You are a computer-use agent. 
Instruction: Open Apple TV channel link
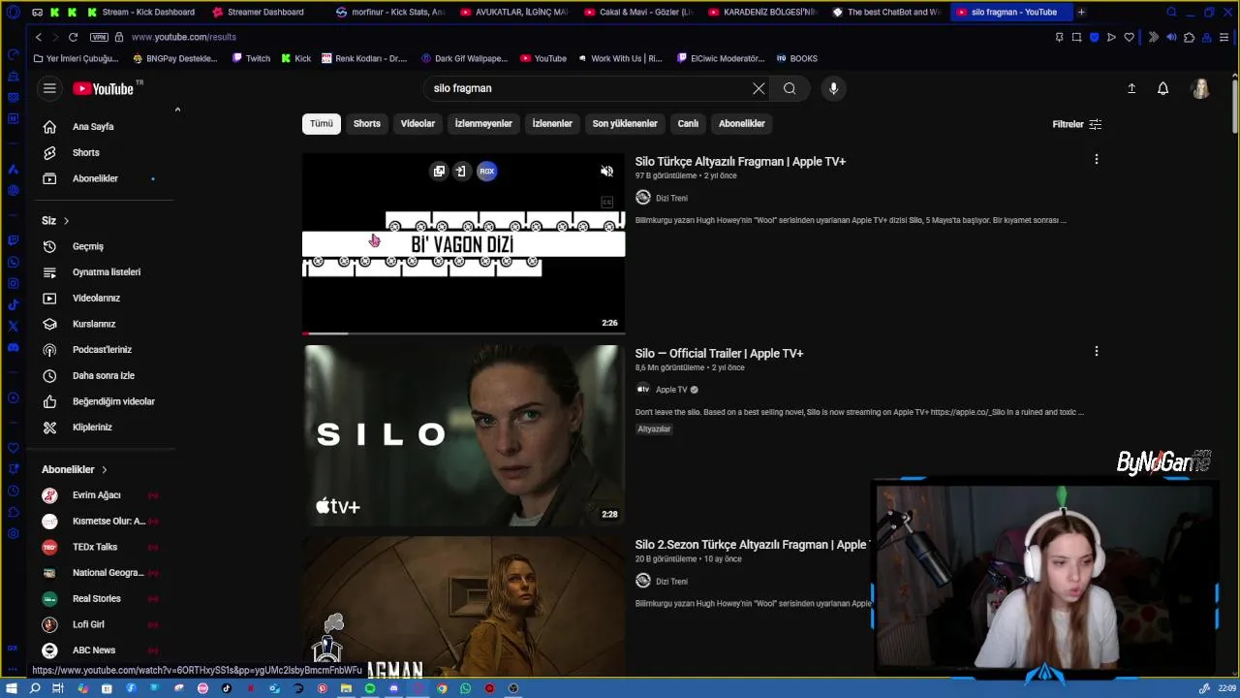671,390
